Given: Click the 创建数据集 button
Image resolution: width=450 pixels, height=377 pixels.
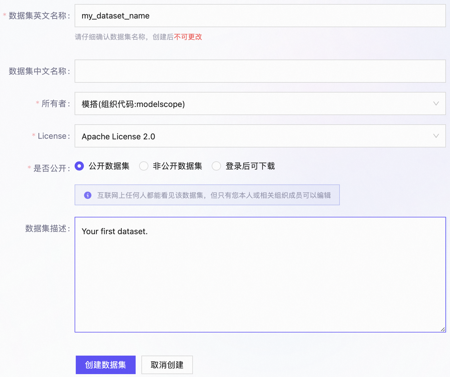Looking at the screenshot, I should (x=106, y=365).
